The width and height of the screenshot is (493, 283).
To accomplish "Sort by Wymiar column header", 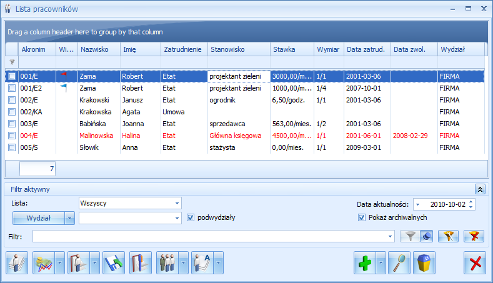I will (x=329, y=49).
